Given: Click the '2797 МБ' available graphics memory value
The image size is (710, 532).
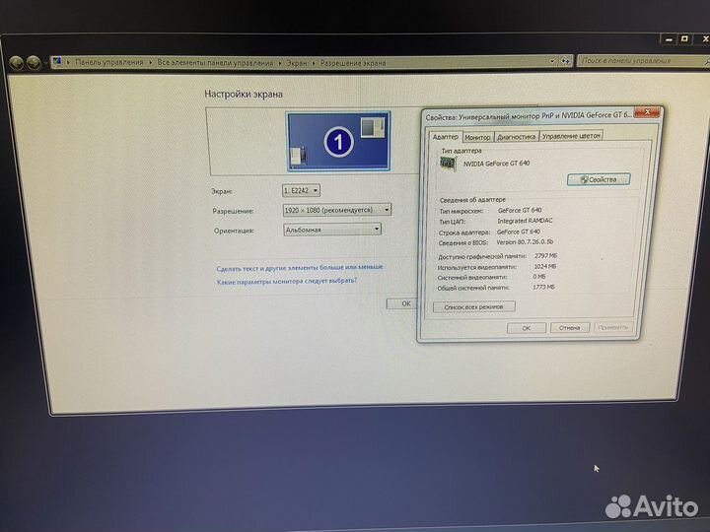Looking at the screenshot, I should click(545, 255).
